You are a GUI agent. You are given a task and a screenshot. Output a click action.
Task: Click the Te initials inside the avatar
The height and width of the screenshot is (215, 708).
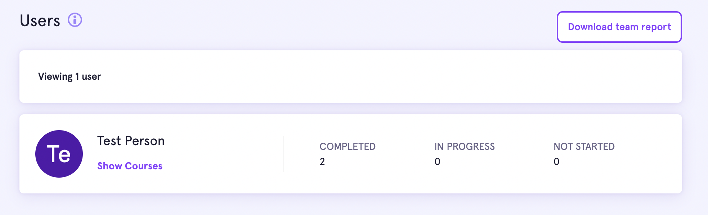[x=59, y=154]
